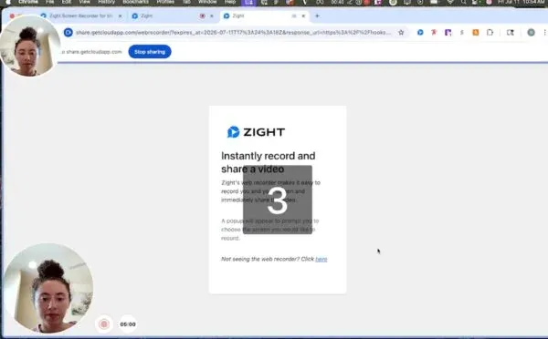Click the recording indicator on middle Zight tab
Image resolution: width=548 pixels, height=339 pixels.
tap(203, 16)
